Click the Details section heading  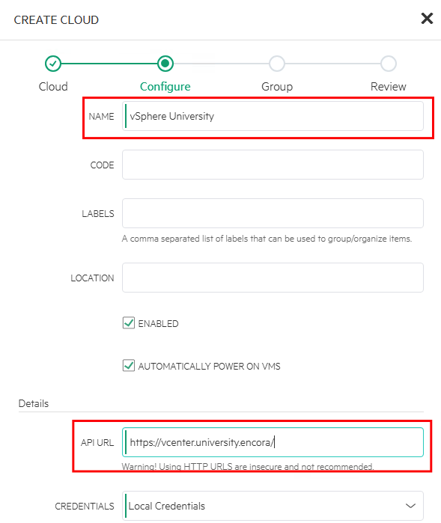point(34,403)
